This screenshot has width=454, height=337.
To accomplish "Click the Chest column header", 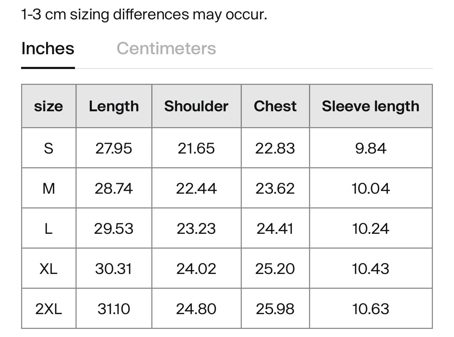I will [275, 106].
